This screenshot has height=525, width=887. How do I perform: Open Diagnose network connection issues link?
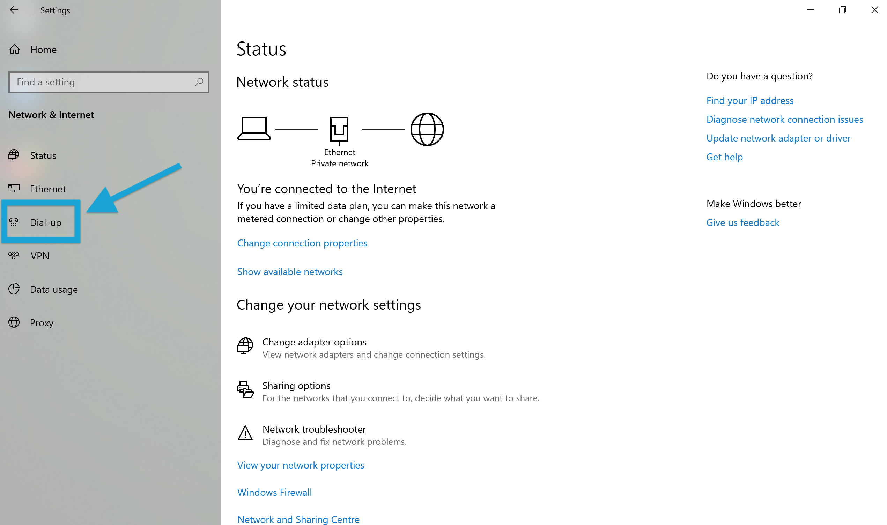point(784,119)
